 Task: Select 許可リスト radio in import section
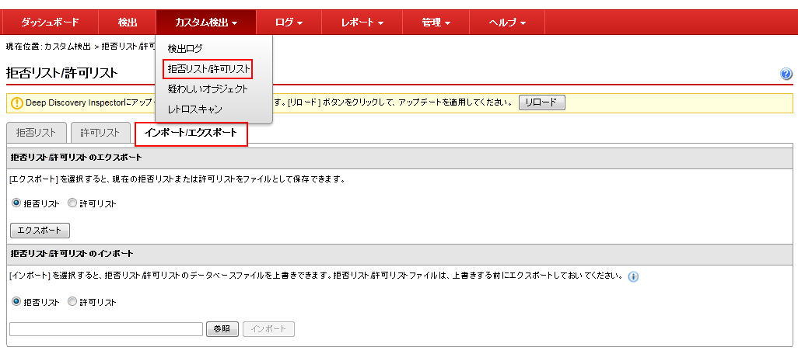(72, 301)
